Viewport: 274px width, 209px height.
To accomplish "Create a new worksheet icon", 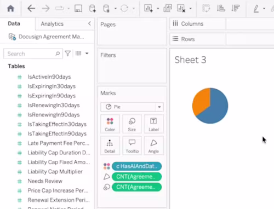I will (x=149, y=8).
